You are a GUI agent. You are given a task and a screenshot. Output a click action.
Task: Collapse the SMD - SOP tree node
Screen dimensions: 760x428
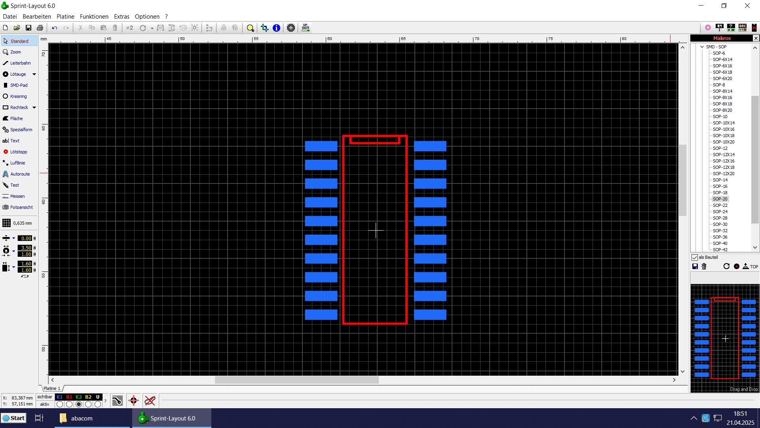[702, 47]
